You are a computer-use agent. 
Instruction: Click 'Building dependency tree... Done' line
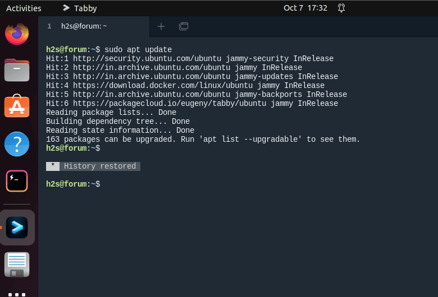point(118,121)
